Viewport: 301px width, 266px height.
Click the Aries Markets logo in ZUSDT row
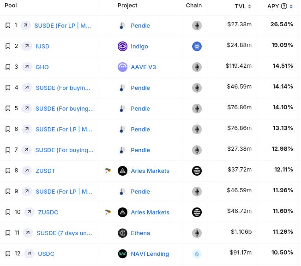(122, 171)
